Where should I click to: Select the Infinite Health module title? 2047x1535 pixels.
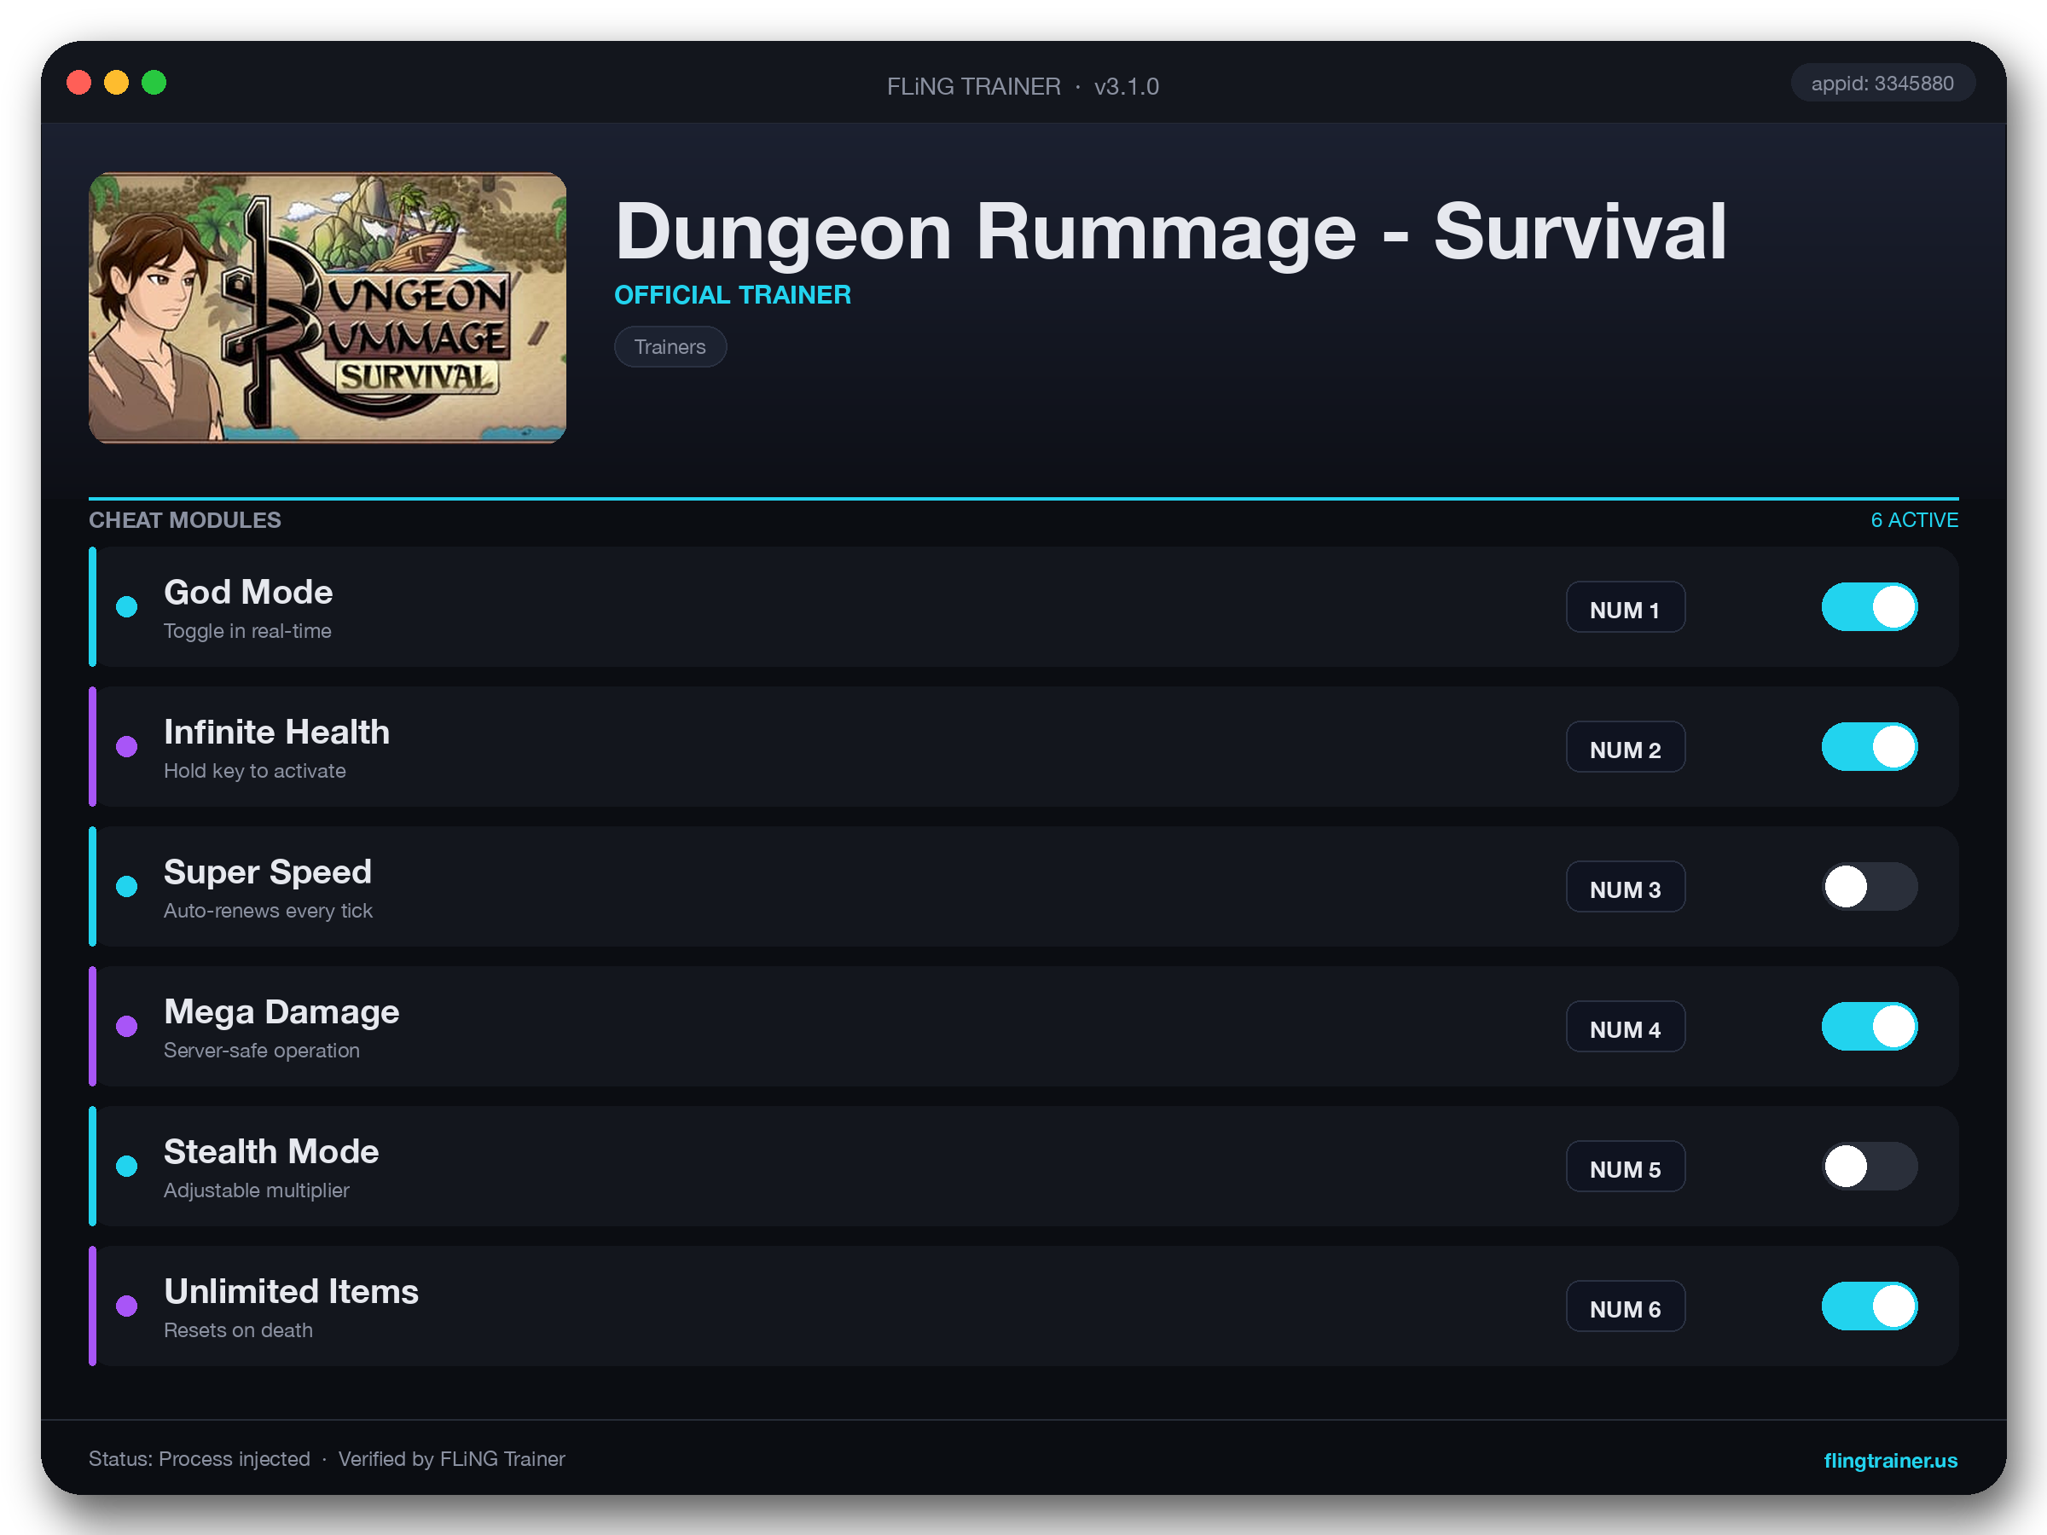pos(276,732)
